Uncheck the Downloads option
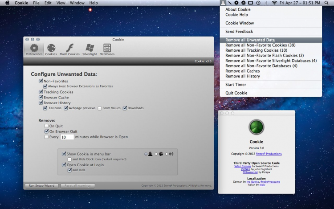The width and height of the screenshot is (334, 209). (x=125, y=108)
